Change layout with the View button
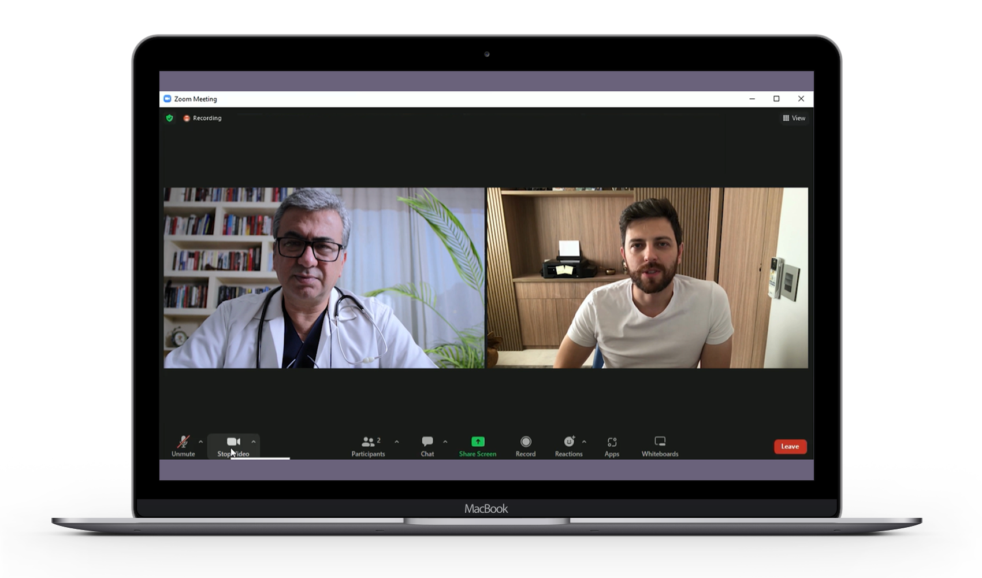 pyautogui.click(x=794, y=118)
